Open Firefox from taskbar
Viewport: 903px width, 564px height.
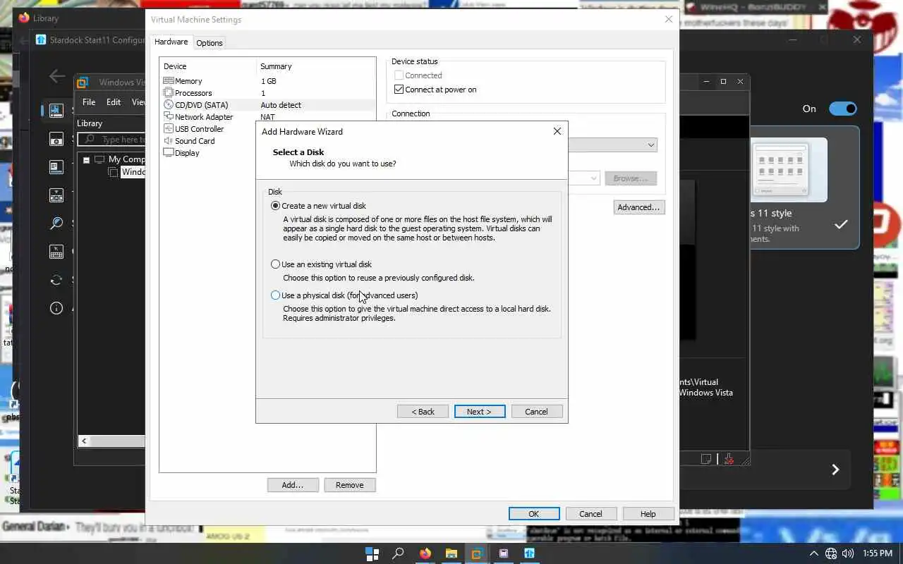click(425, 553)
